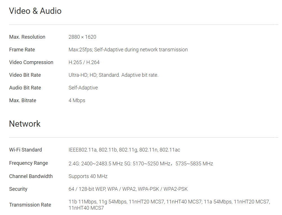The image size is (282, 215).
Task: Click the 64 / 128-bit WEP security text
Action: [x=128, y=189]
